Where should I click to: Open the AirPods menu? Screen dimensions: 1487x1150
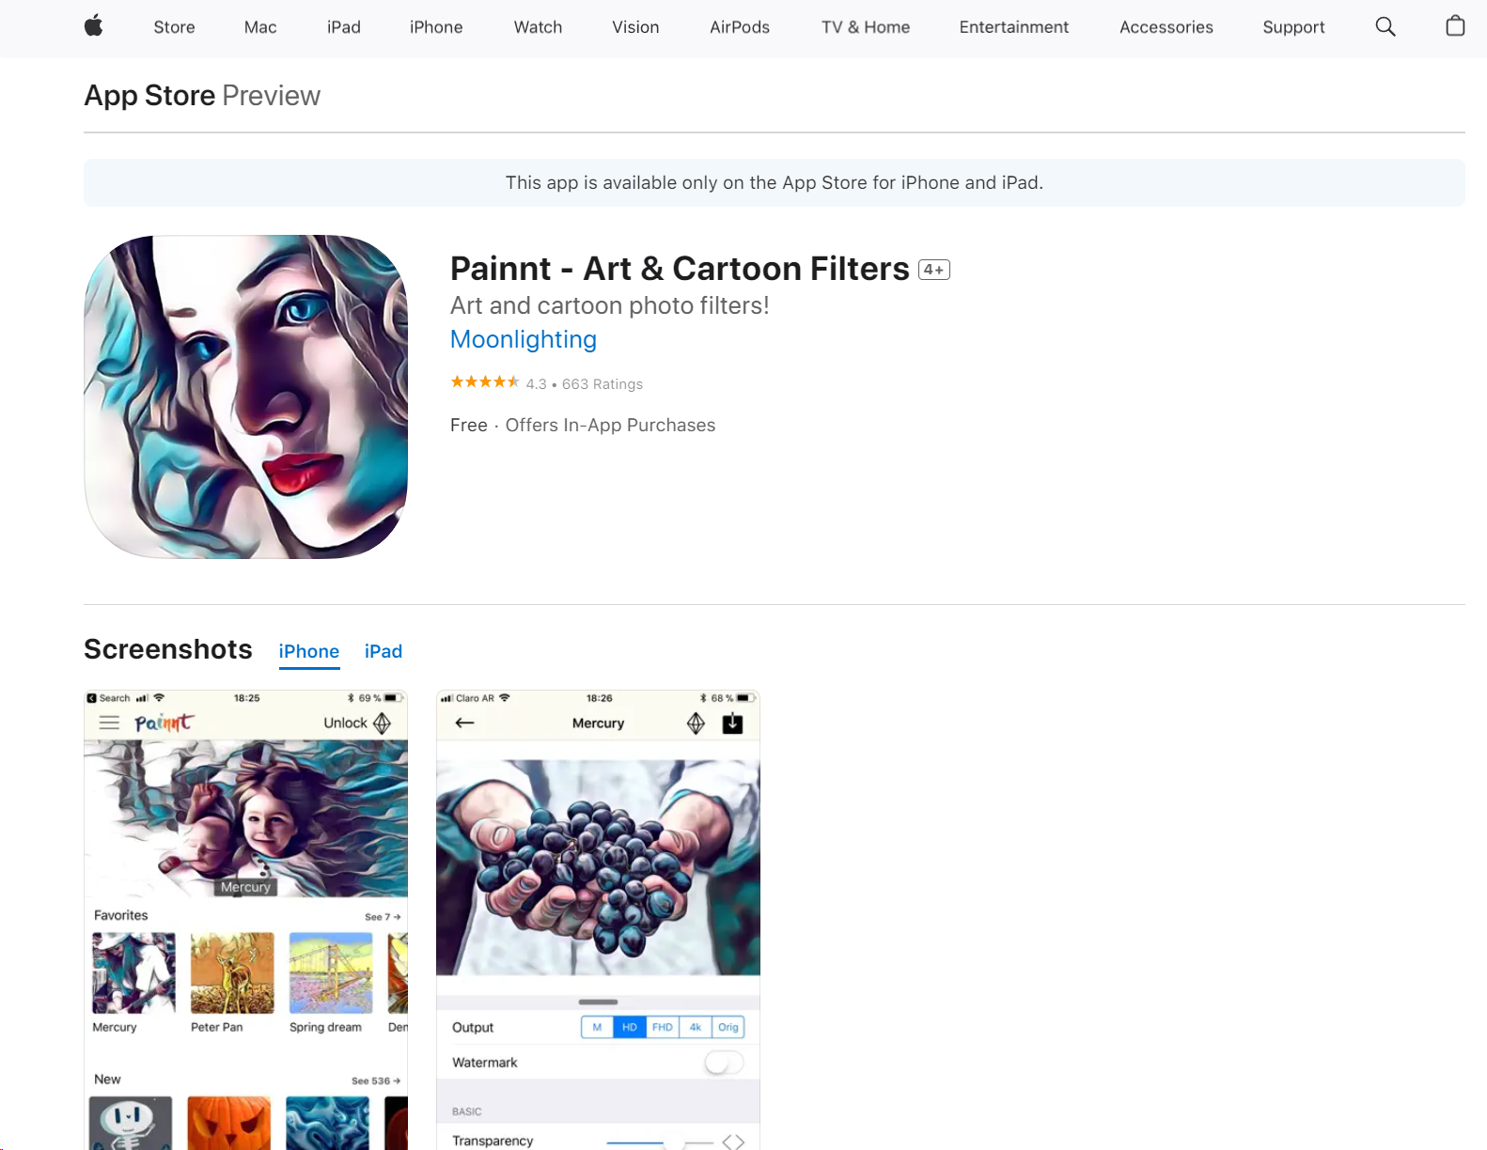[x=740, y=27]
